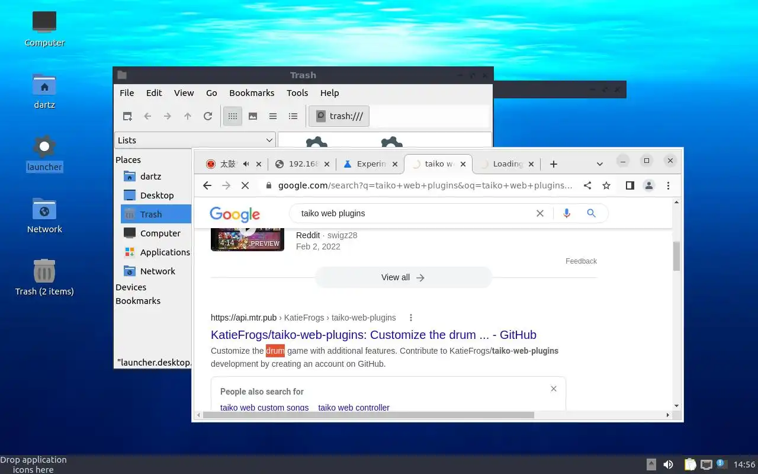This screenshot has height=474, width=758.
Task: Click the browser vertical scrollbar thumb
Action: 676,256
